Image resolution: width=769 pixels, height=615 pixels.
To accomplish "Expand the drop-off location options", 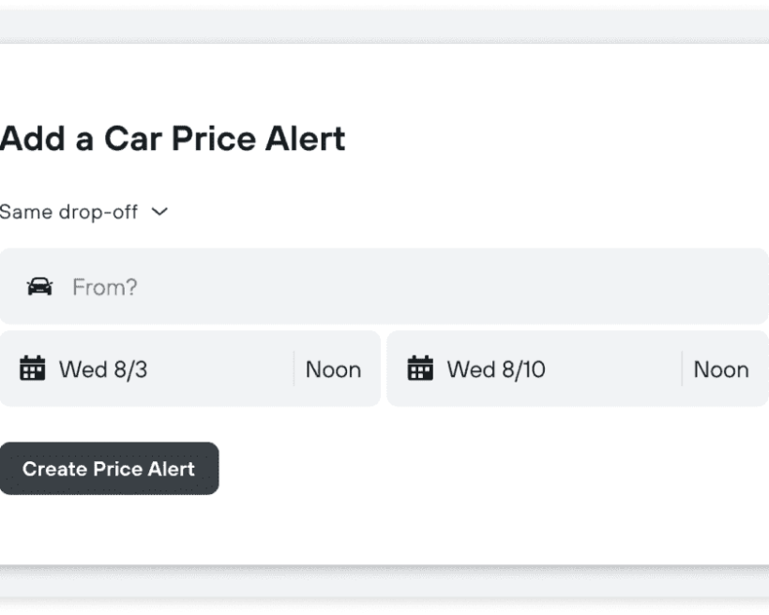I will coord(84,212).
